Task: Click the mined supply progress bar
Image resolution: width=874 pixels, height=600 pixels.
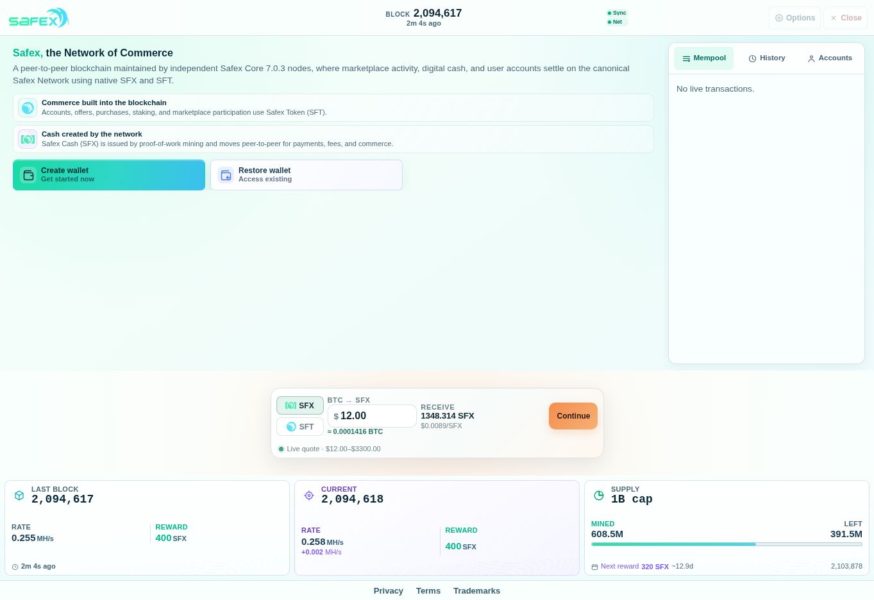Action: click(x=727, y=544)
